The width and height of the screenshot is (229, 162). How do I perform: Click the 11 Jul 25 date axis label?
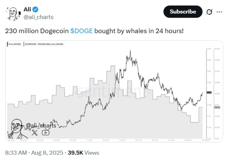pos(89,140)
